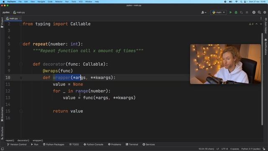Viewport: 268px width, 151px height.
Task: Open the Python 3.11 (pydec) interpreter selector
Action: tap(251, 149)
